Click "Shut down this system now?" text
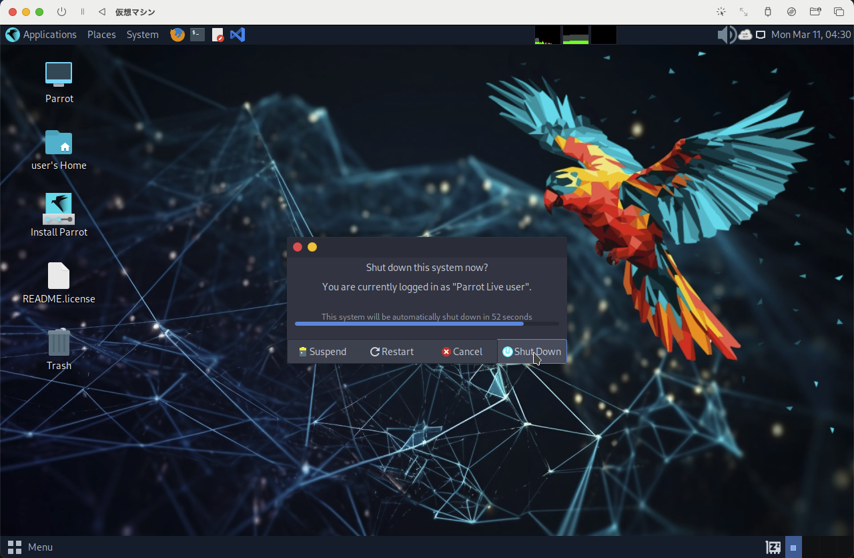The image size is (854, 558). tap(427, 268)
